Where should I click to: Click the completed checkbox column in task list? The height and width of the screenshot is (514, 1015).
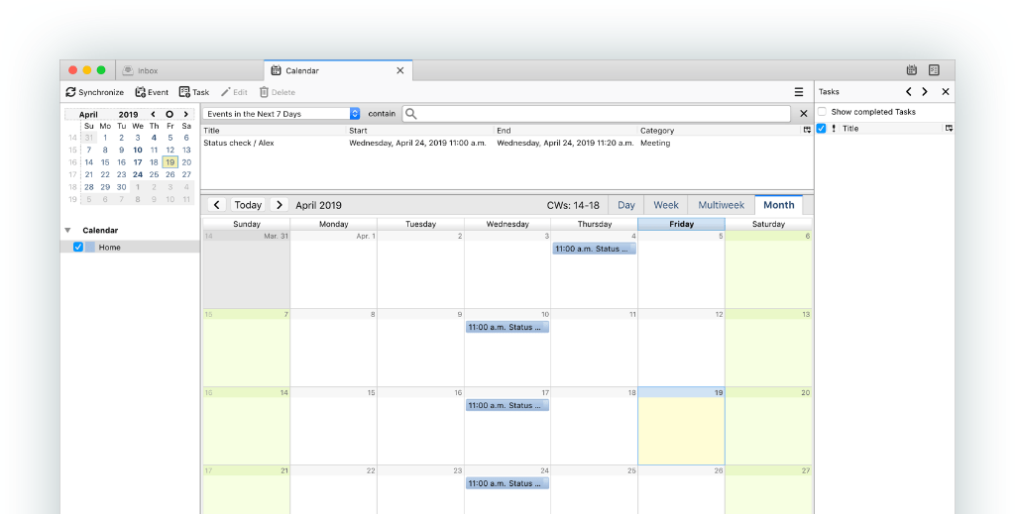pyautogui.click(x=821, y=129)
